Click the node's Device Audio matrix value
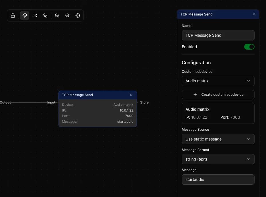Screen dimensions: 266x197 tap(124, 105)
